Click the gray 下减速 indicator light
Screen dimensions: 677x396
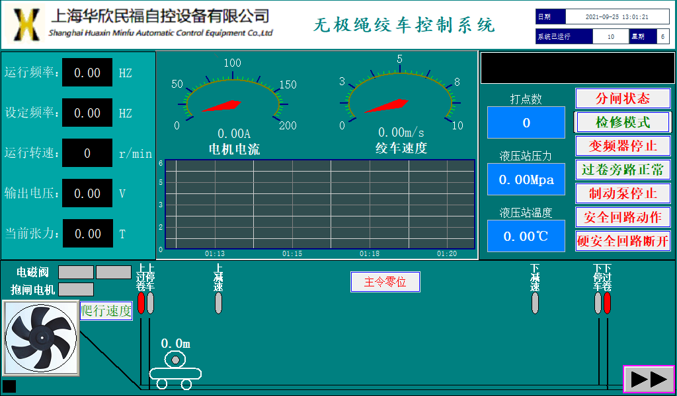536,302
